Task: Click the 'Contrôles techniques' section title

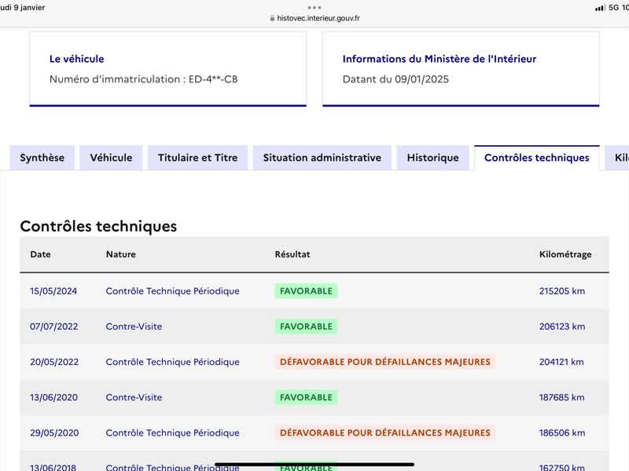Action: pyautogui.click(x=98, y=226)
